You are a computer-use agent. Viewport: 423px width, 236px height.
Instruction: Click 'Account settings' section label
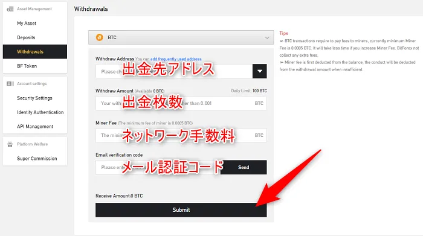coord(32,84)
